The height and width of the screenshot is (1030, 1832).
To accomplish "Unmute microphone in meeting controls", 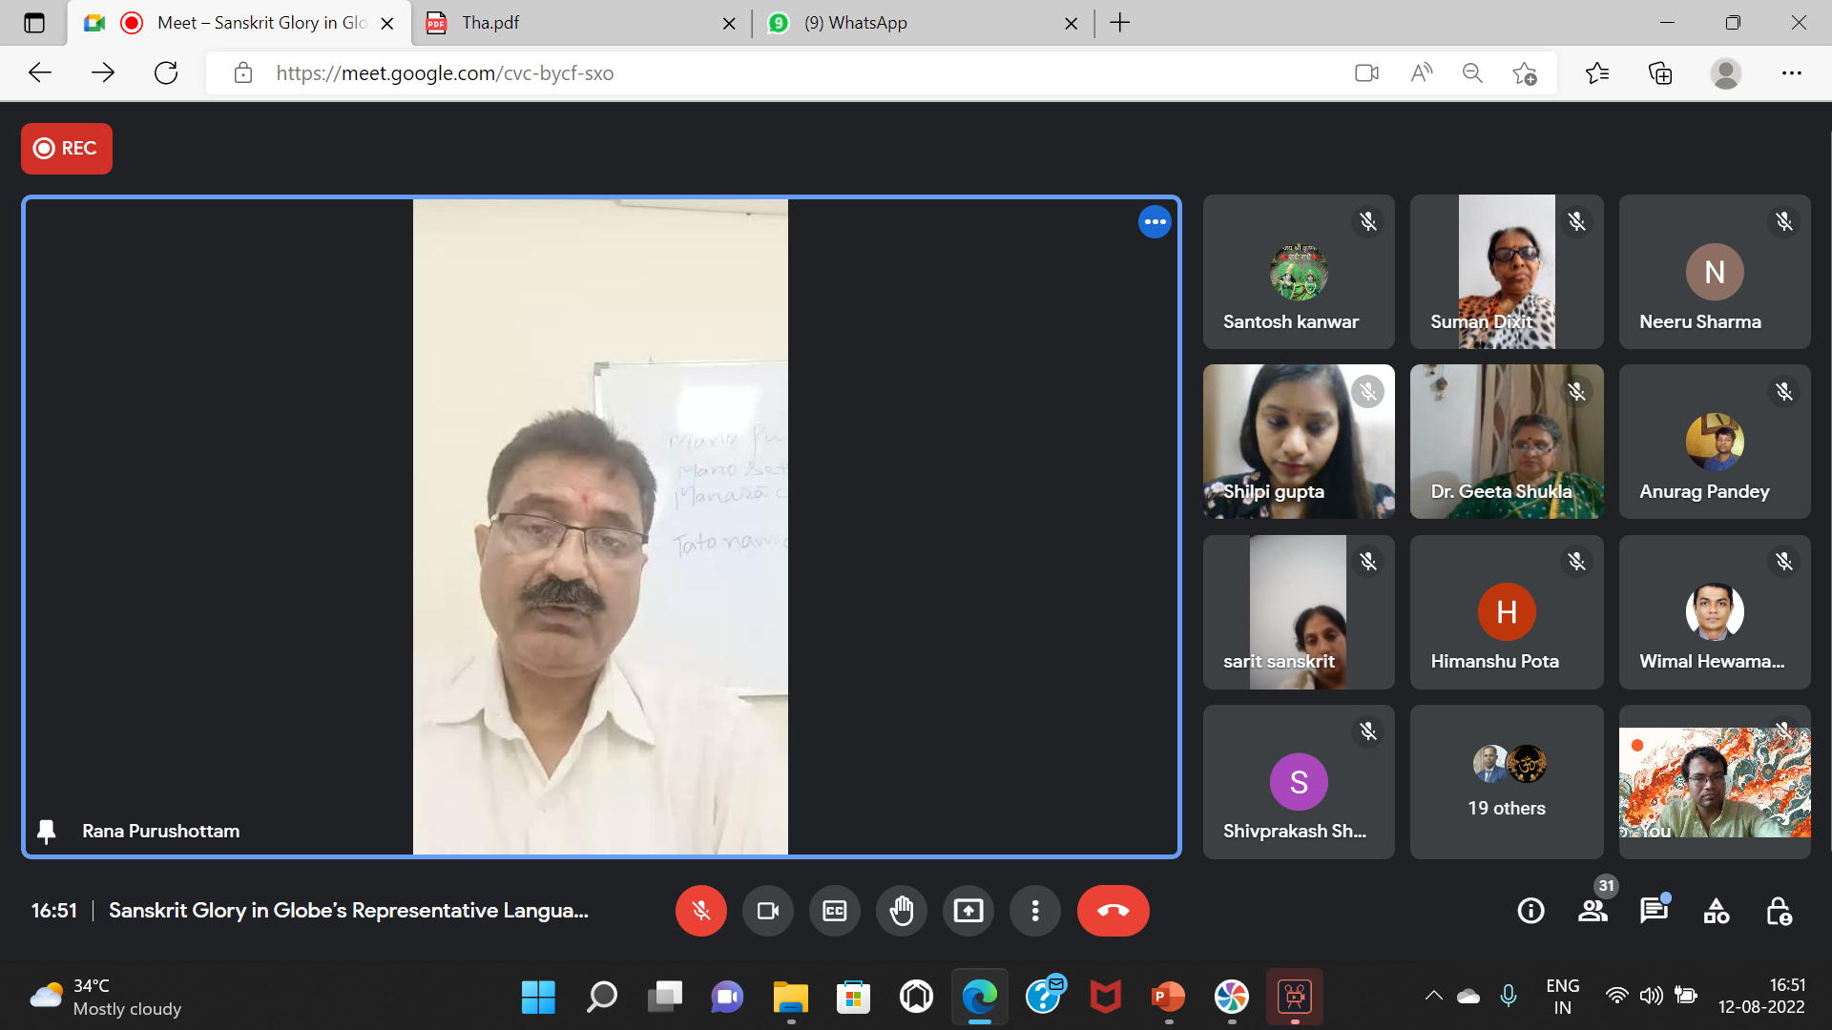I will click(700, 911).
